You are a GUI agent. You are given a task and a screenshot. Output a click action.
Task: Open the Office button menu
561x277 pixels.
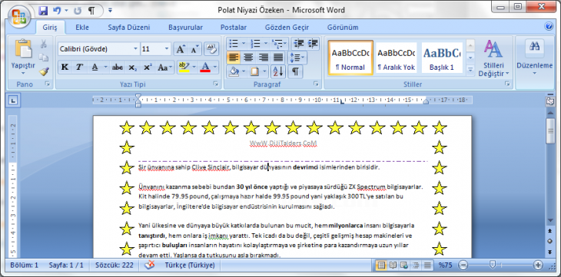pos(18,15)
